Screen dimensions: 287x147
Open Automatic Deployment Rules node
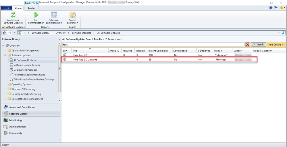pyautogui.click(x=29, y=75)
